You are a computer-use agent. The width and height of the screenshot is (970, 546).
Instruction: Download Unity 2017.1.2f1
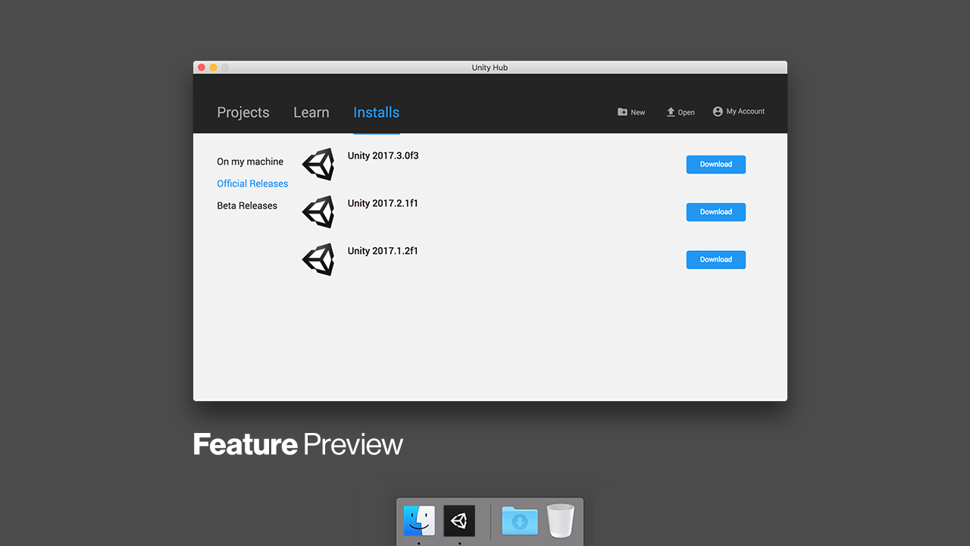coord(716,259)
